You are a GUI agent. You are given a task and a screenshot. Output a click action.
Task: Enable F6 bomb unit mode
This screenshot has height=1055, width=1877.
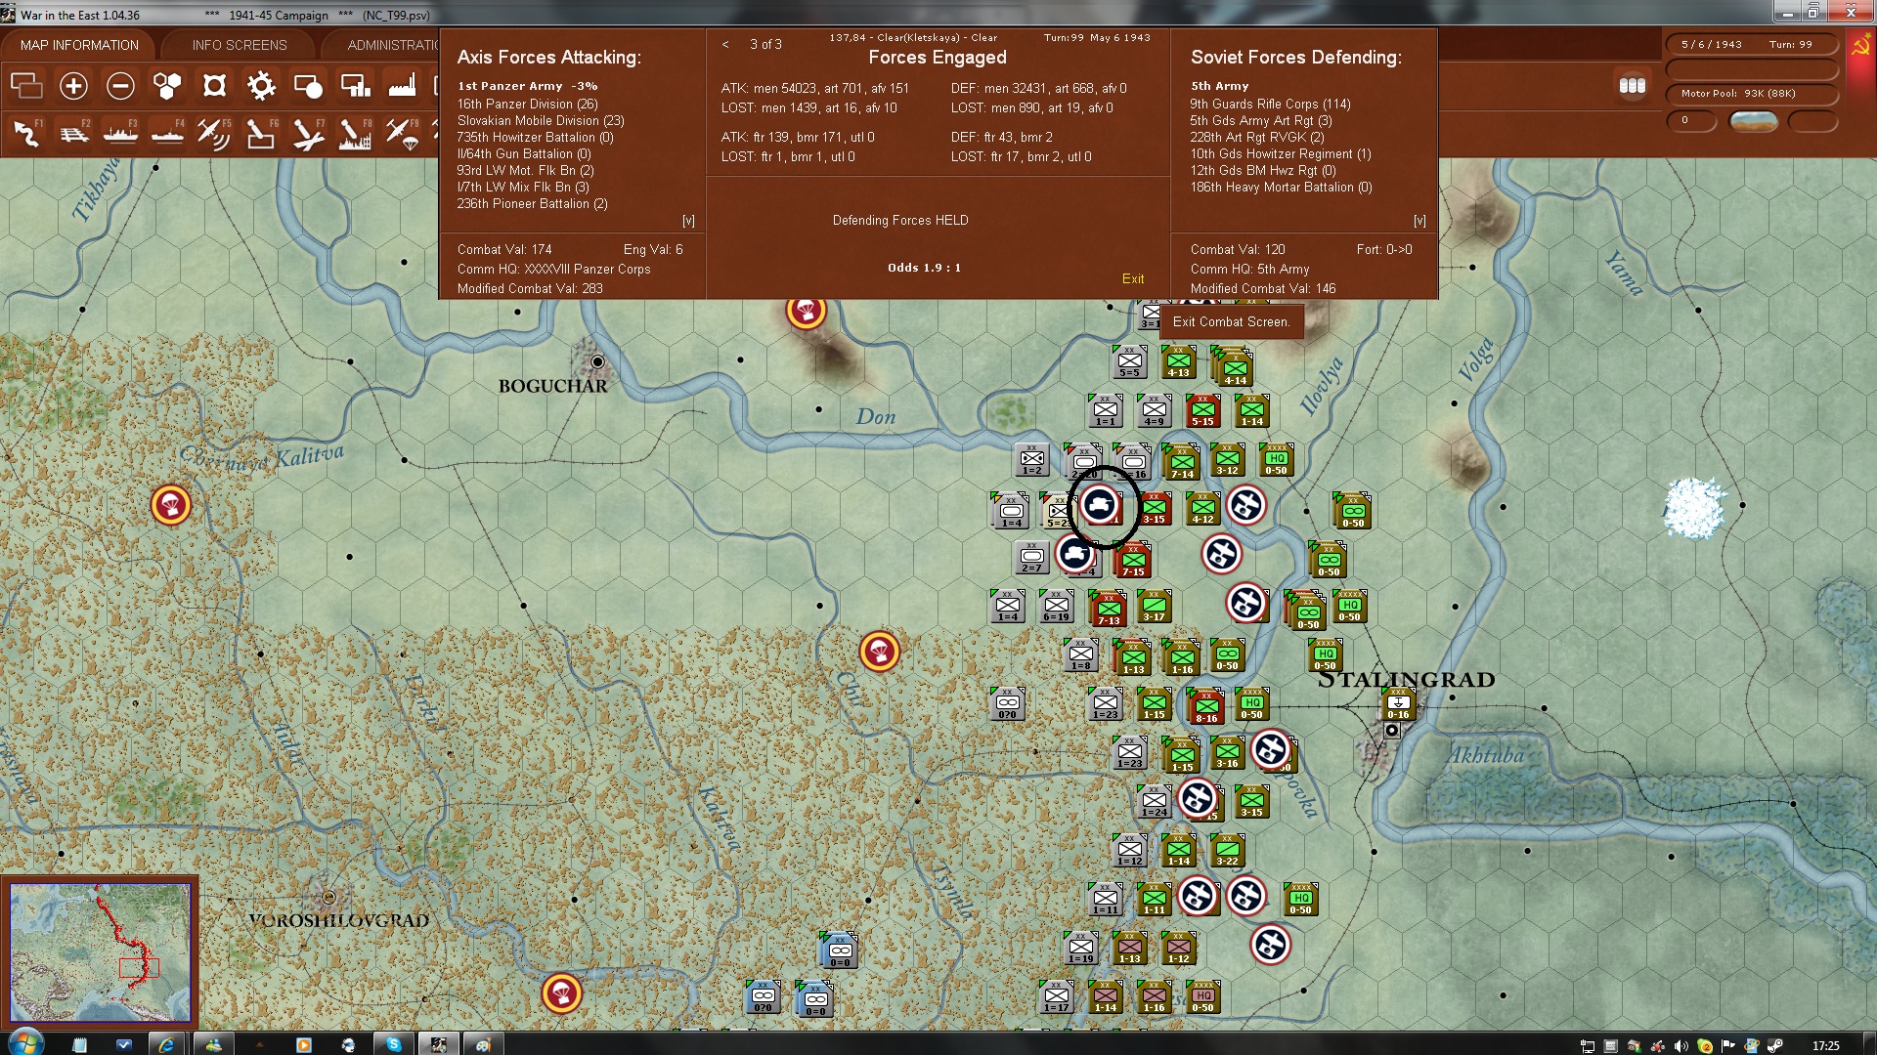coord(261,134)
